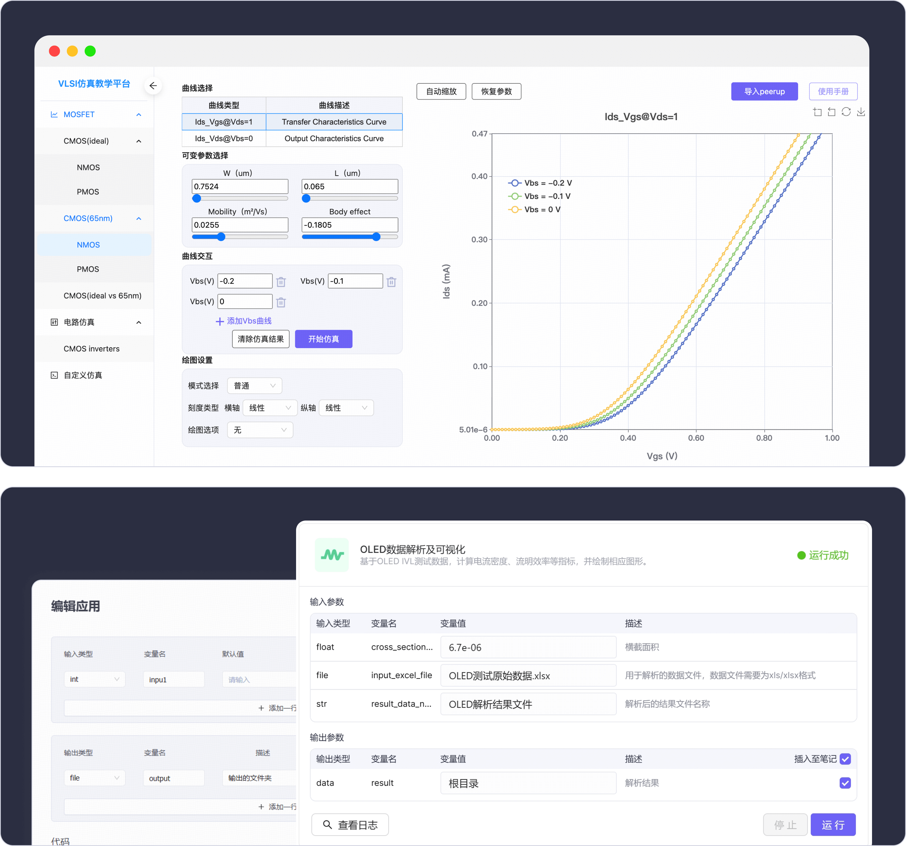Open CMOS inverters menu item
906x846 pixels.
click(x=92, y=349)
